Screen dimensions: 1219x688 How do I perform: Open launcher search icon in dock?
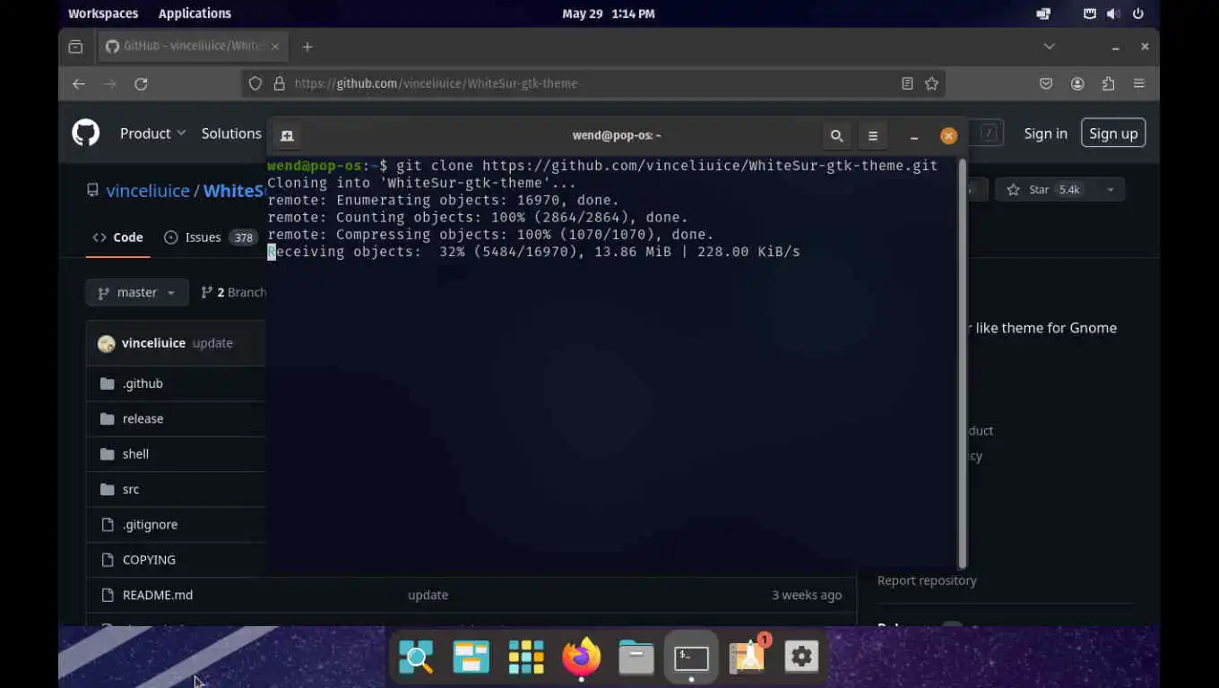point(416,658)
